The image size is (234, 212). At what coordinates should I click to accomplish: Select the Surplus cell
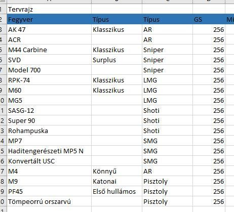coord(116,60)
